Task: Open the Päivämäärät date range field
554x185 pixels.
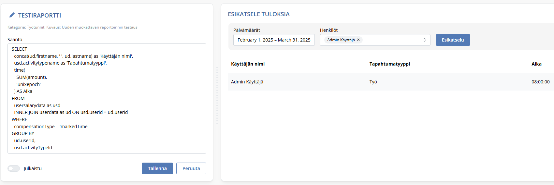Action: (x=274, y=40)
